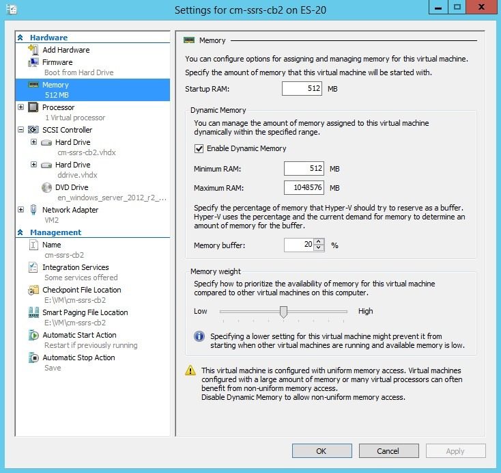Click the DVD Drive disc icon
The width and height of the screenshot is (501, 473).
tap(46, 187)
